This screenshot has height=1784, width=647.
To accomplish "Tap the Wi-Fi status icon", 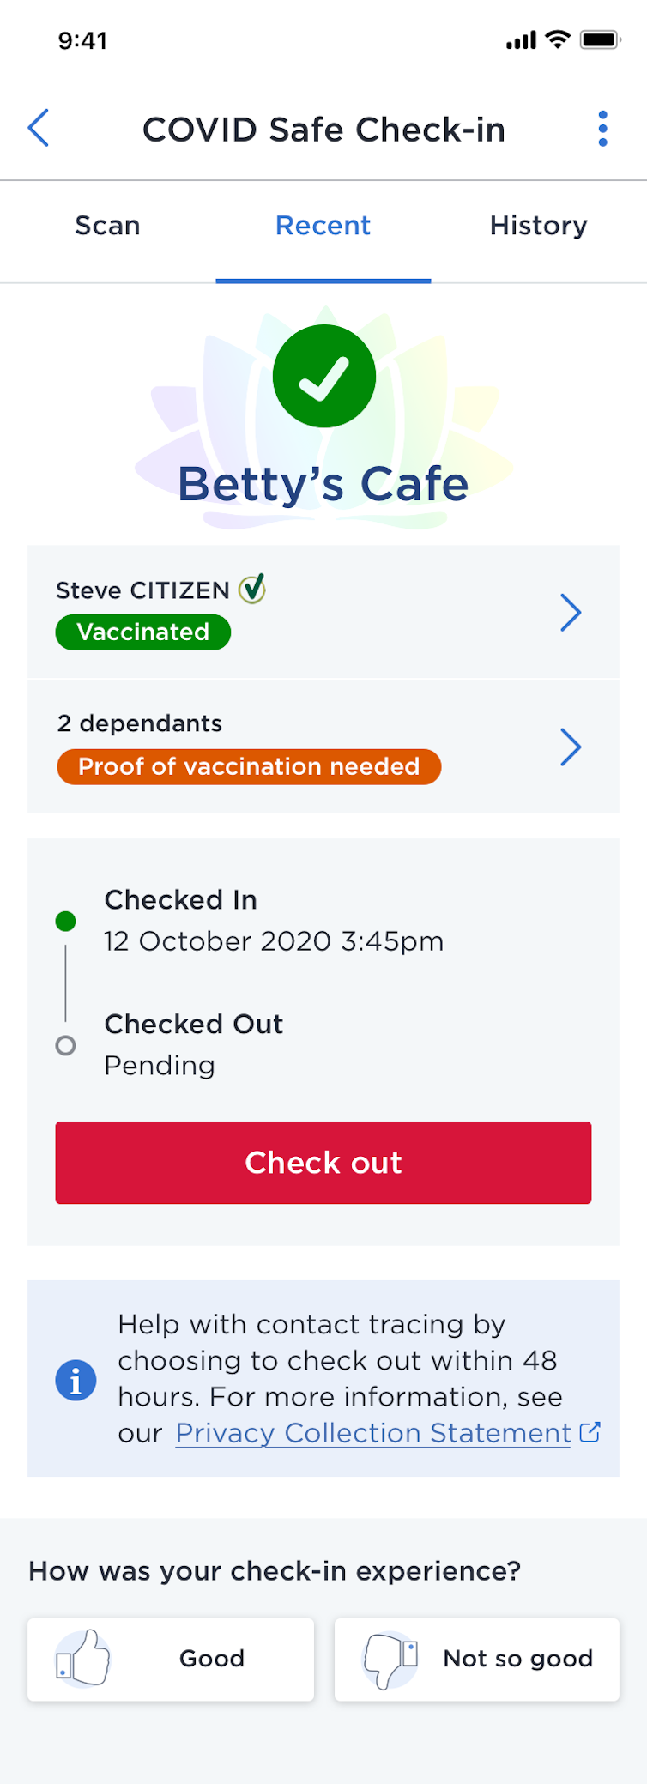I will pos(558,39).
